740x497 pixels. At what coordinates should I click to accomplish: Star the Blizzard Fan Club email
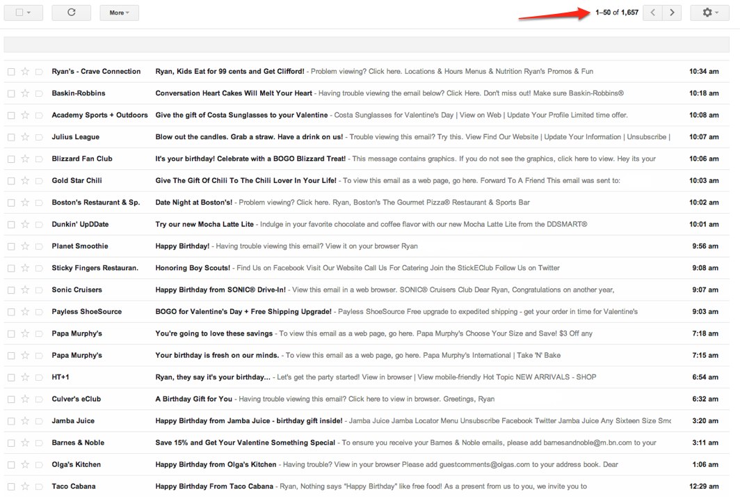pos(26,159)
